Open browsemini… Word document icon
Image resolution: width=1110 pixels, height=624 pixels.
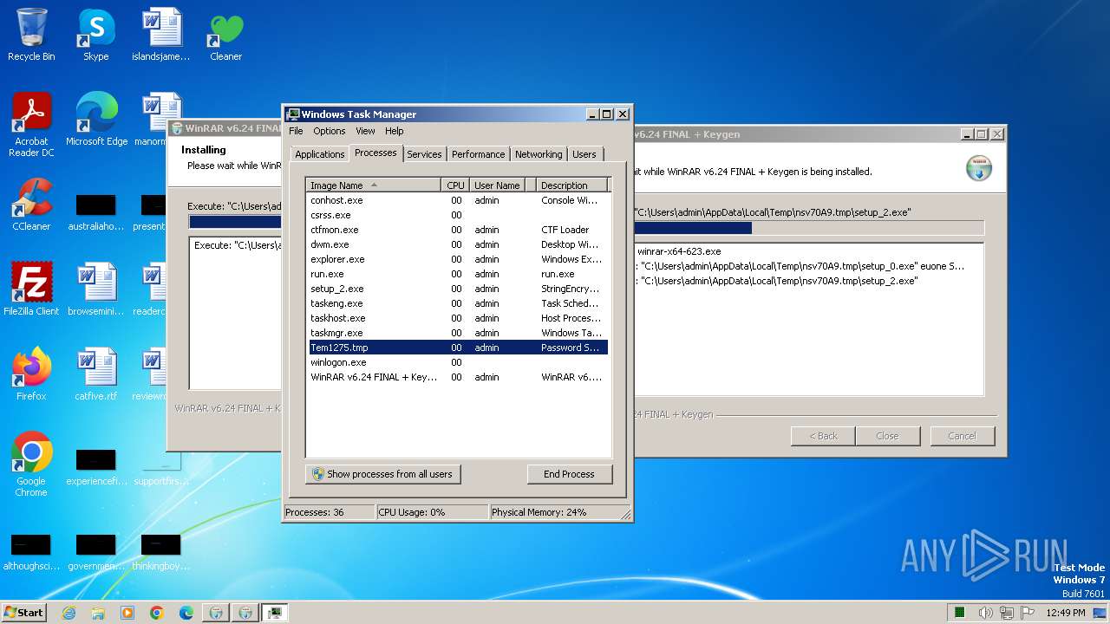[x=96, y=289]
